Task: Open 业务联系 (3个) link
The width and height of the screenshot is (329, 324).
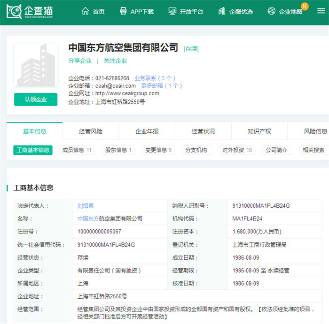Action: [155, 78]
